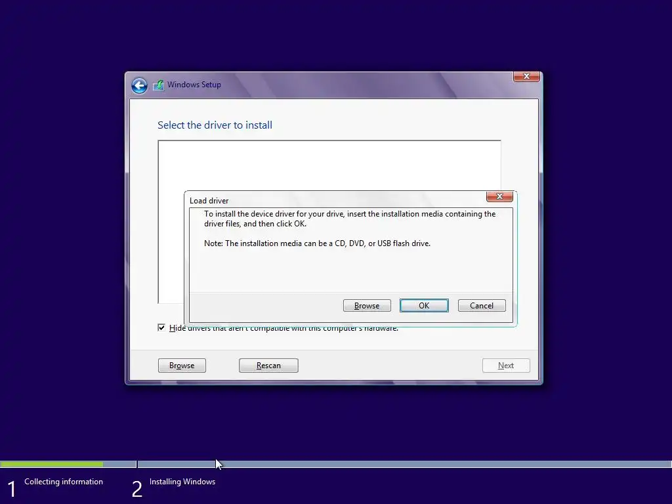This screenshot has width=672, height=504.
Task: Click the "Collecting information" step label
Action: [x=64, y=482]
